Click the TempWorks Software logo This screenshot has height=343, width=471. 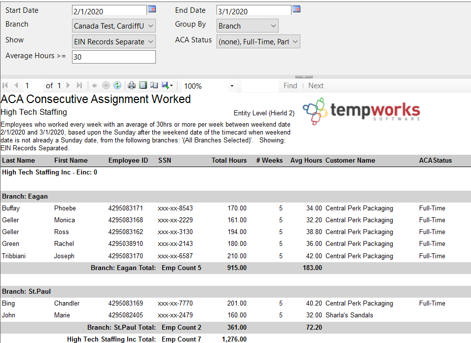(362, 111)
